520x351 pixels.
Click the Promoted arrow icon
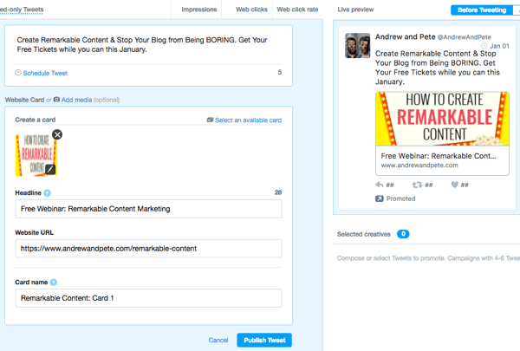pos(379,198)
